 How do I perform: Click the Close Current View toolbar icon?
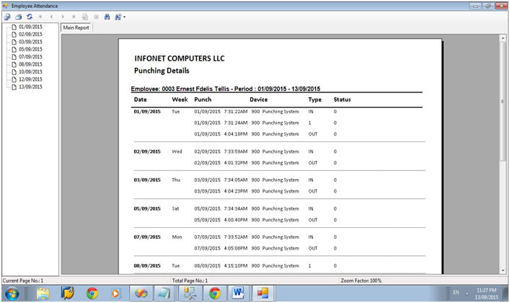(x=96, y=17)
